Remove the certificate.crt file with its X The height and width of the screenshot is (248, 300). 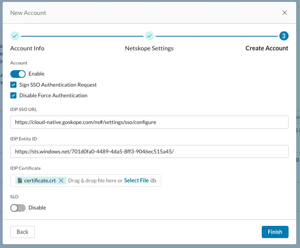pyautogui.click(x=61, y=180)
